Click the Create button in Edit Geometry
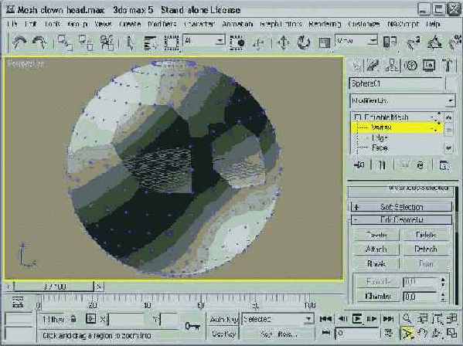The width and height of the screenshot is (463, 346). [x=376, y=235]
